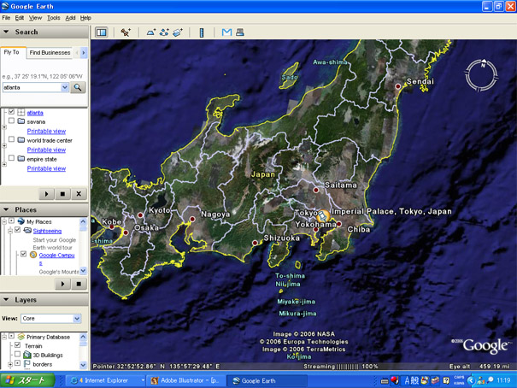Add a polygon using toolbar icon

pyautogui.click(x=151, y=32)
